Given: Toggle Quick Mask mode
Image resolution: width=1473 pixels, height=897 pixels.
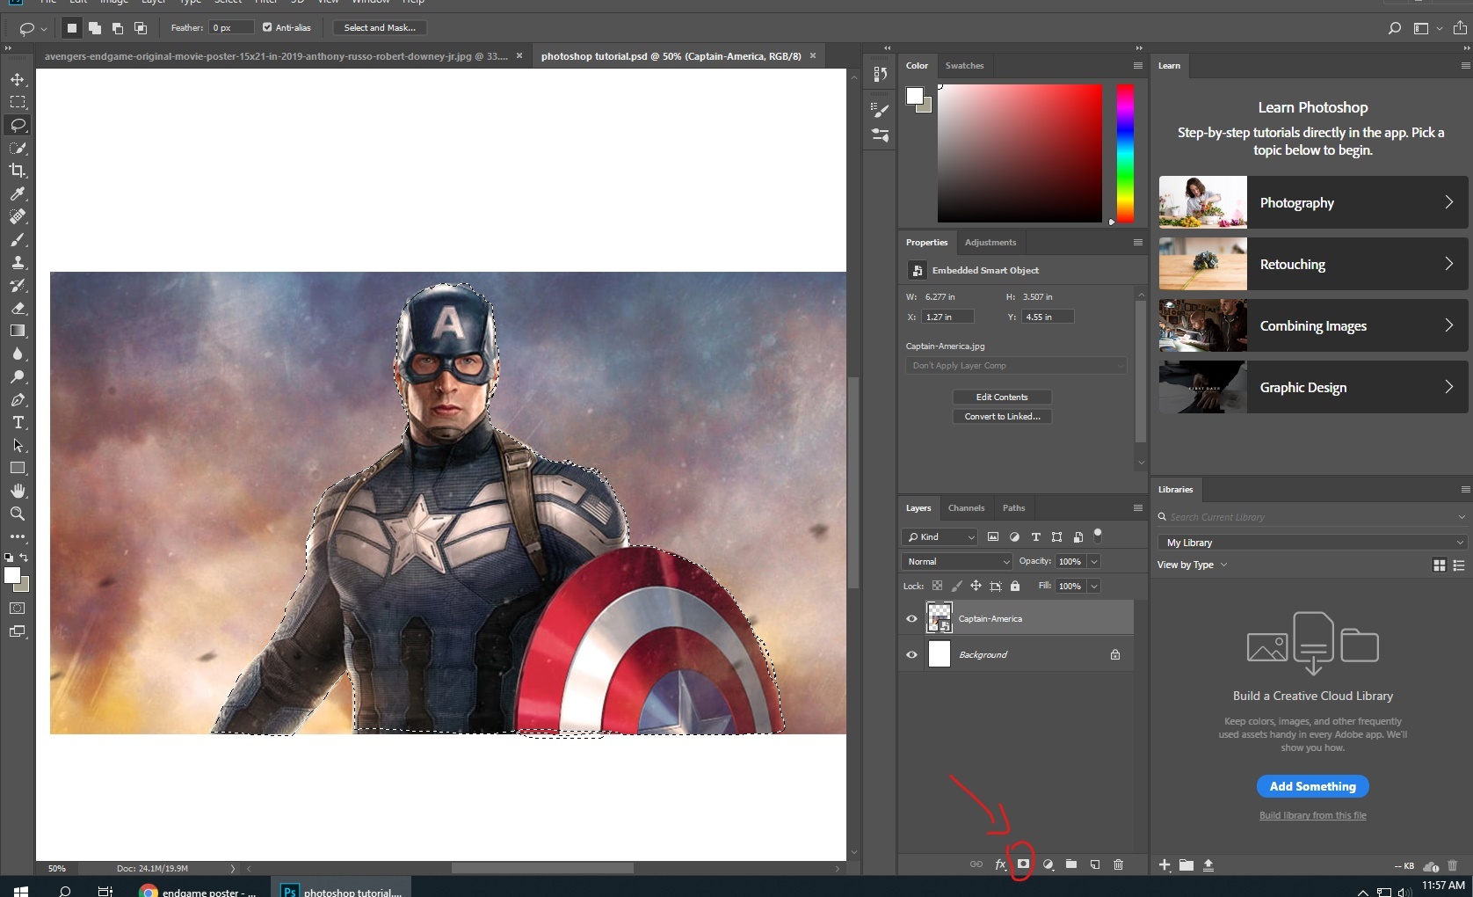Looking at the screenshot, I should tap(18, 609).
